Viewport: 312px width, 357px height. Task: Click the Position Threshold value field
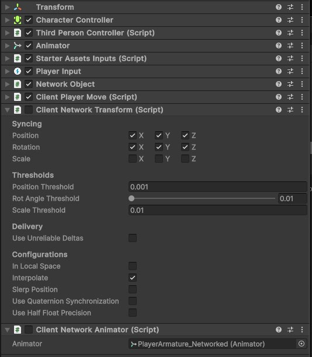coord(218,187)
